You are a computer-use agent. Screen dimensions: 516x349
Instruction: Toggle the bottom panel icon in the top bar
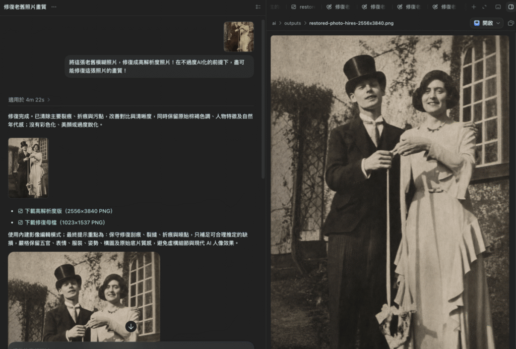498,7
